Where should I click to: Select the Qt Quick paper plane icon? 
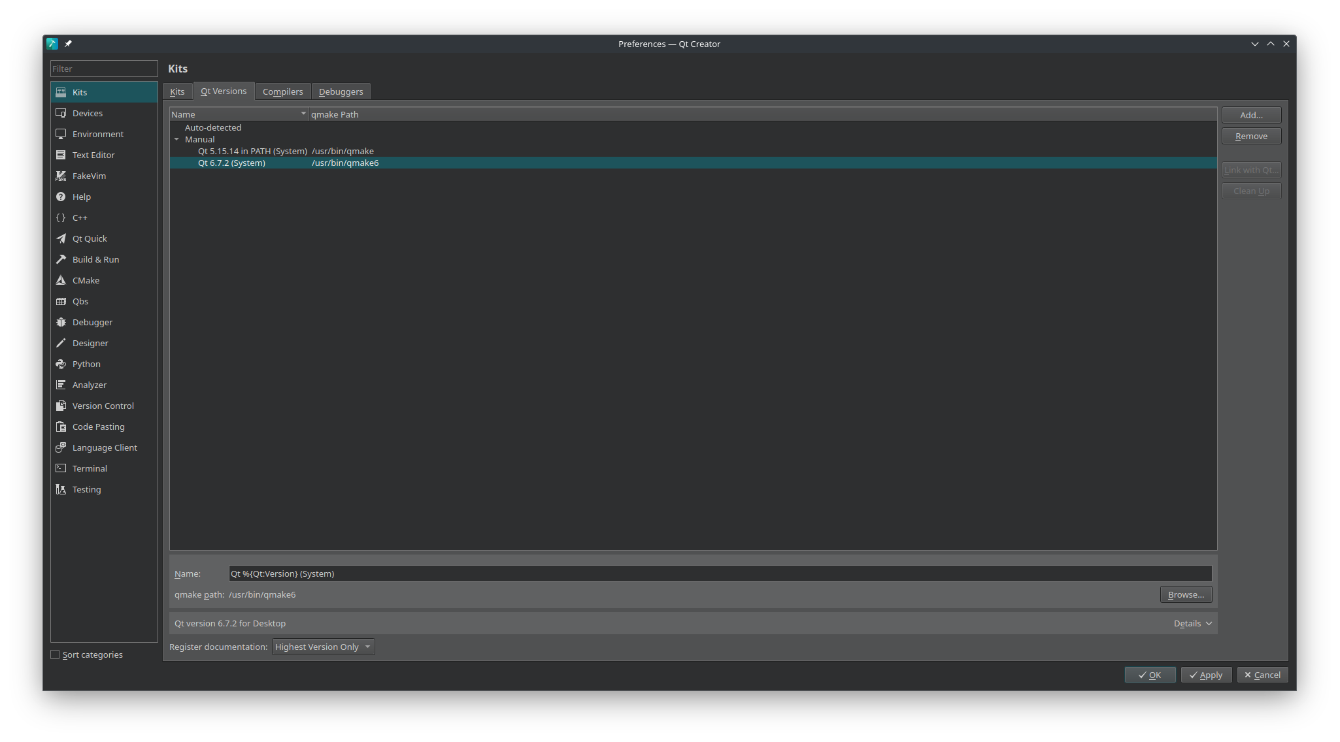pyautogui.click(x=61, y=238)
